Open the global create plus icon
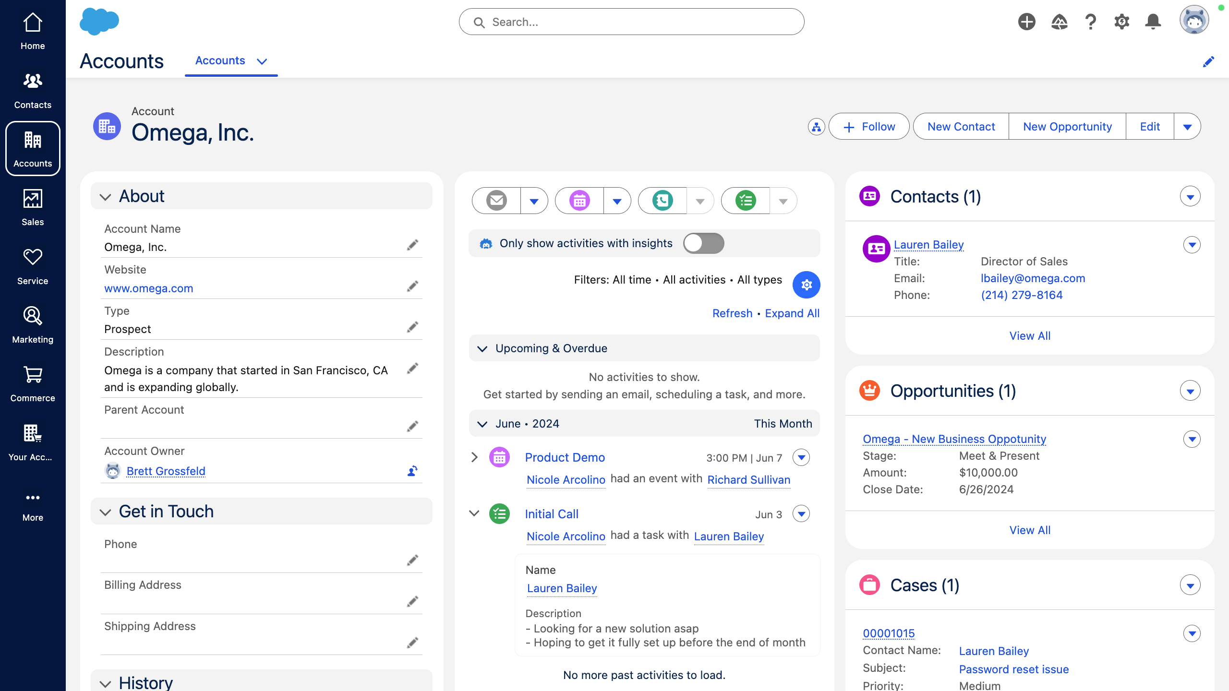This screenshot has width=1229, height=691. click(1027, 21)
